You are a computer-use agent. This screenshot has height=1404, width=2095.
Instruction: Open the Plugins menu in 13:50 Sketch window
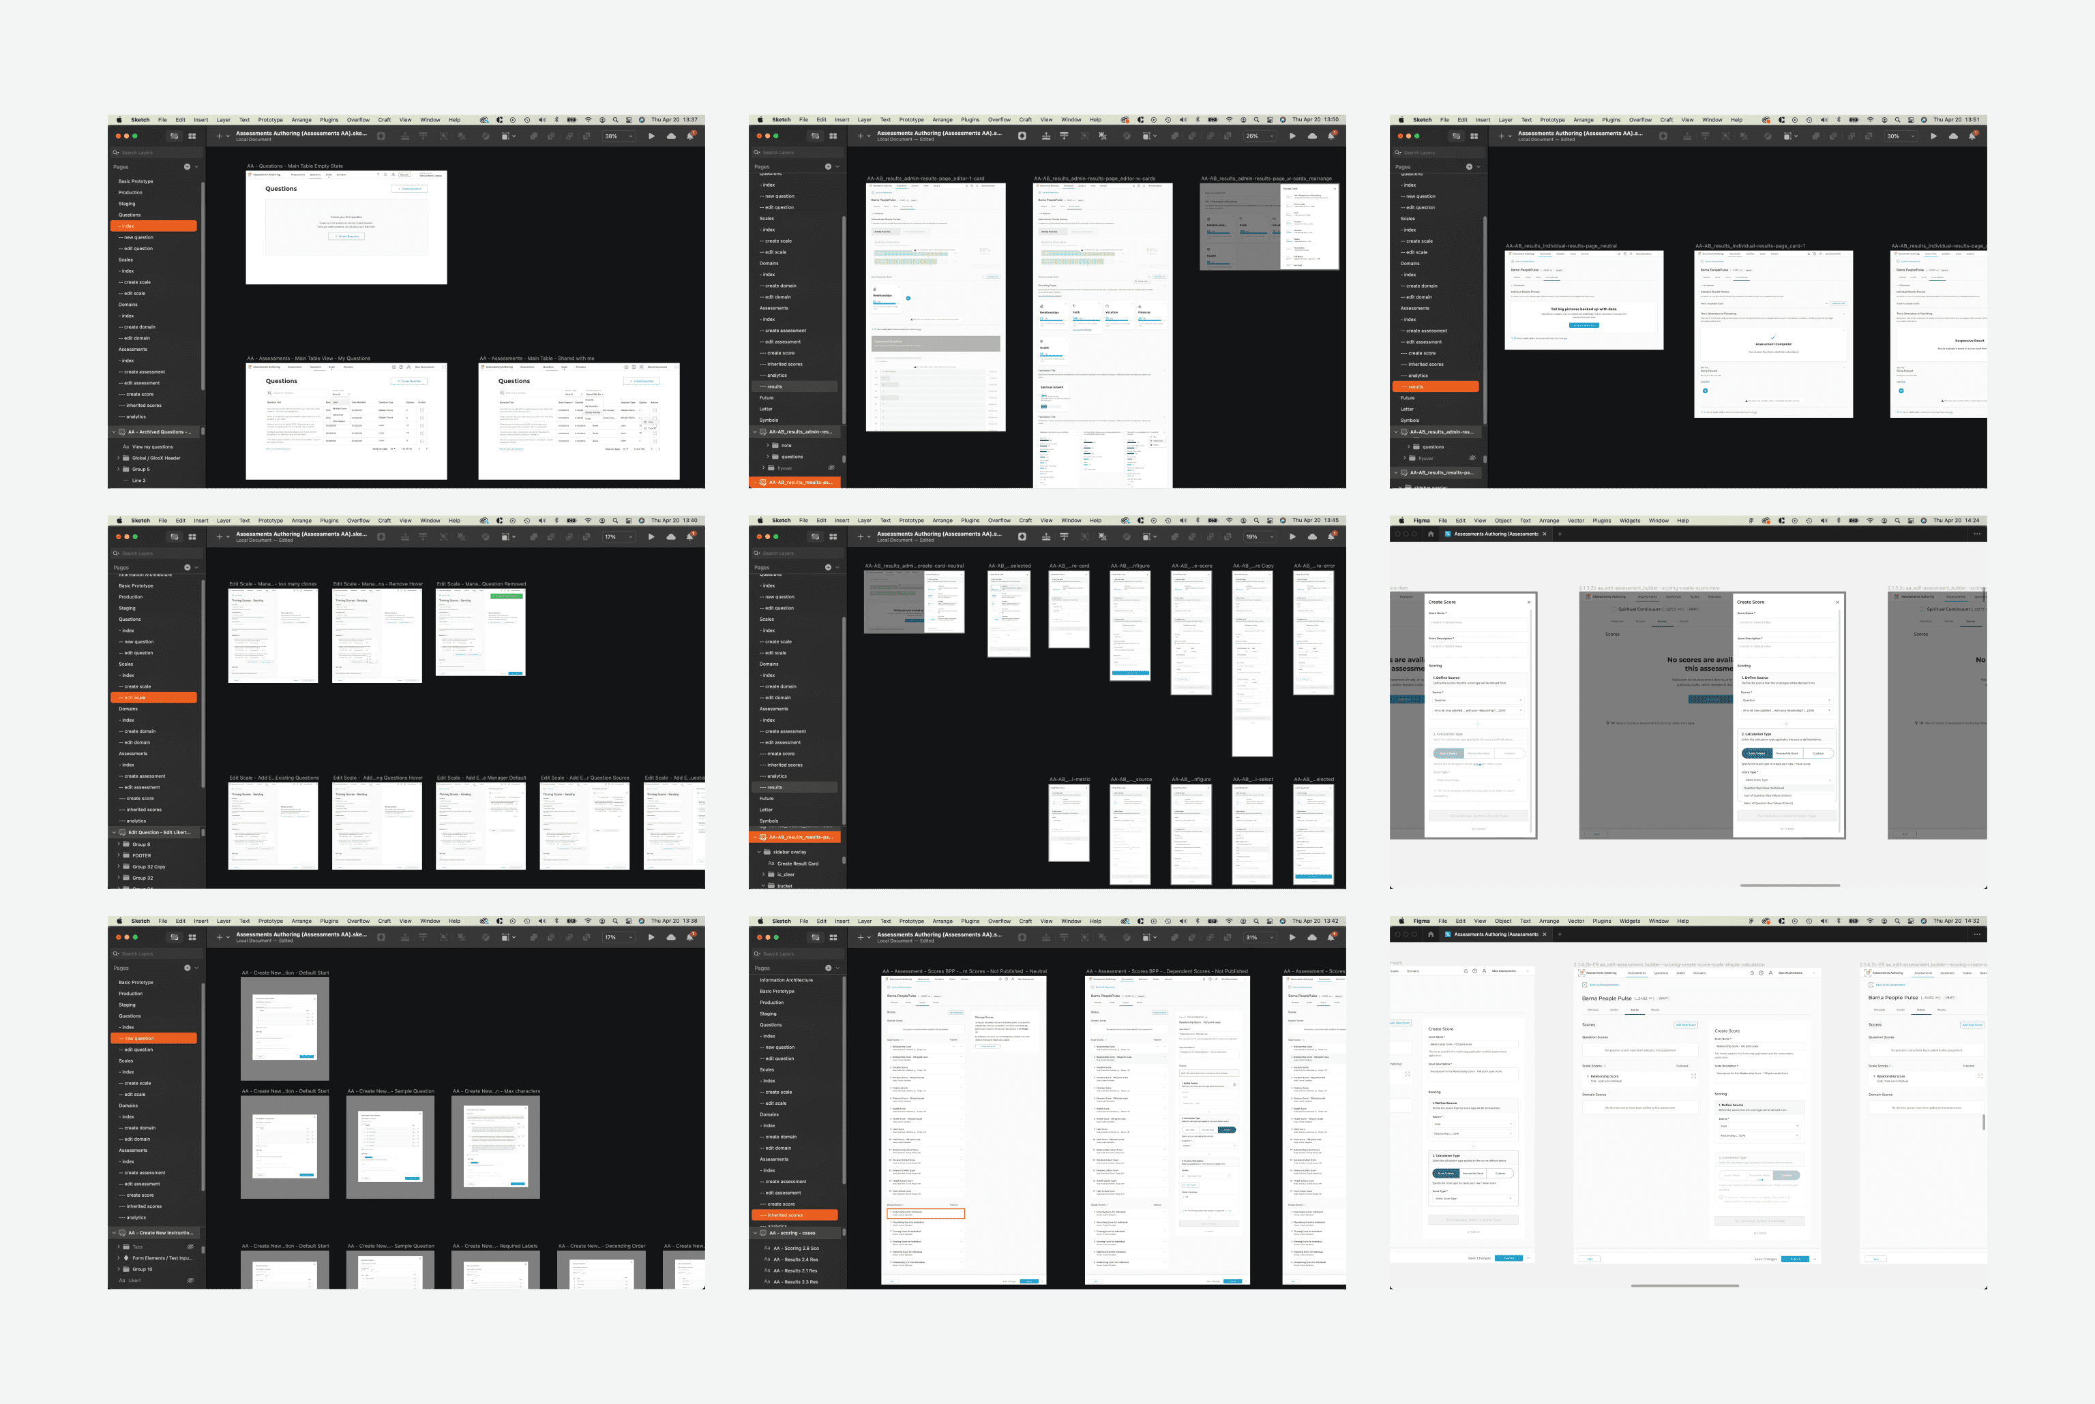pyautogui.click(x=970, y=120)
